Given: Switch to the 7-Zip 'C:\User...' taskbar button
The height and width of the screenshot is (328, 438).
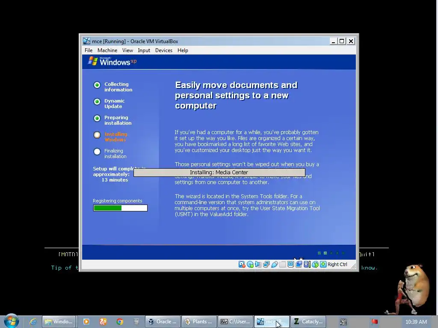Looking at the screenshot, I should click(236, 322).
